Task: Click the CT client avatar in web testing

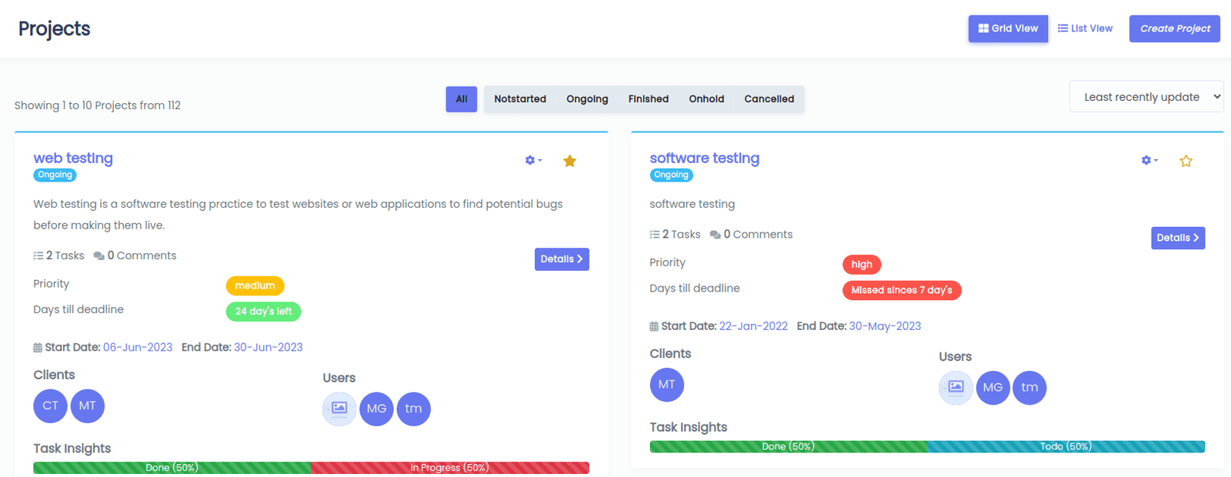Action: (x=50, y=406)
